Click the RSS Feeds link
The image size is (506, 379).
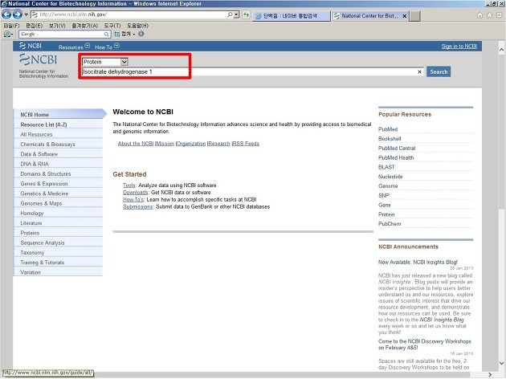[246, 144]
